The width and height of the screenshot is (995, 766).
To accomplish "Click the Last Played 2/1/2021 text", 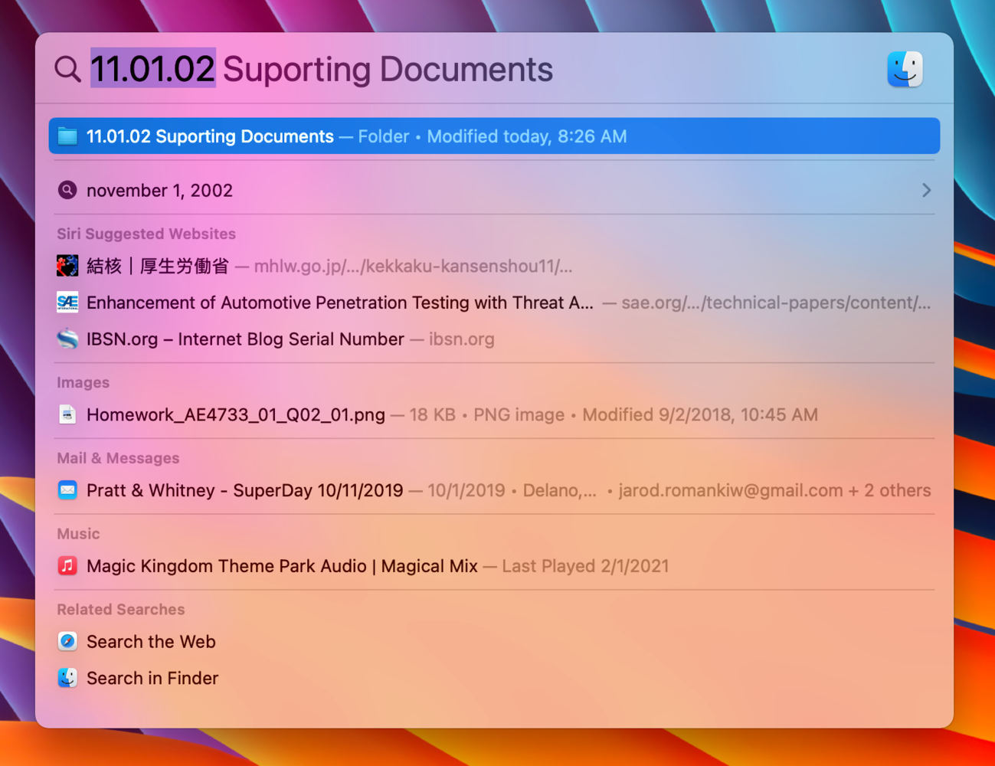I will pos(585,566).
